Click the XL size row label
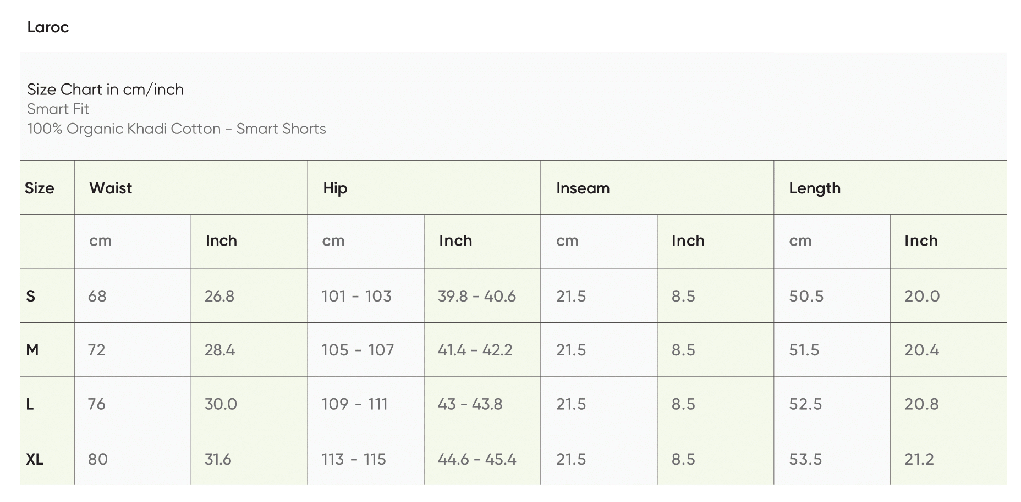 [x=35, y=459]
